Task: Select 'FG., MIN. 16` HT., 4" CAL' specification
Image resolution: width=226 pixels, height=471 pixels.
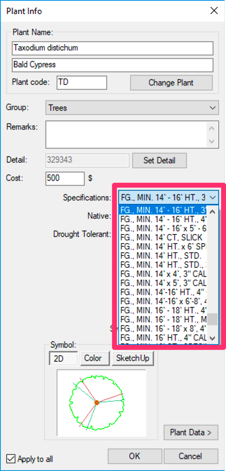Action: click(x=163, y=338)
